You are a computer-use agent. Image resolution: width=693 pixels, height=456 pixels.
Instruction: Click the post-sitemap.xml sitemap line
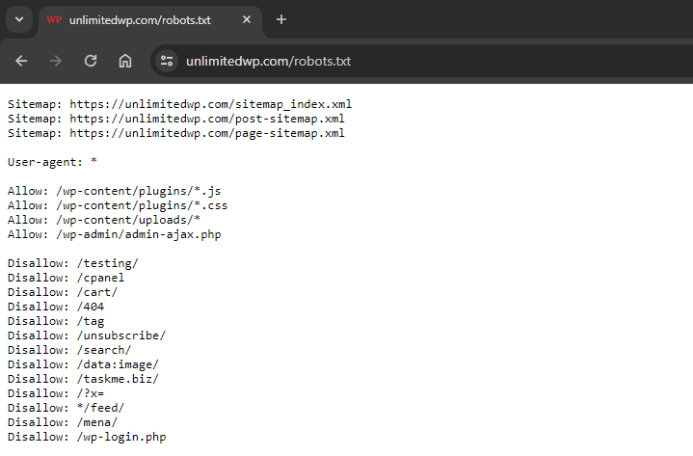176,119
